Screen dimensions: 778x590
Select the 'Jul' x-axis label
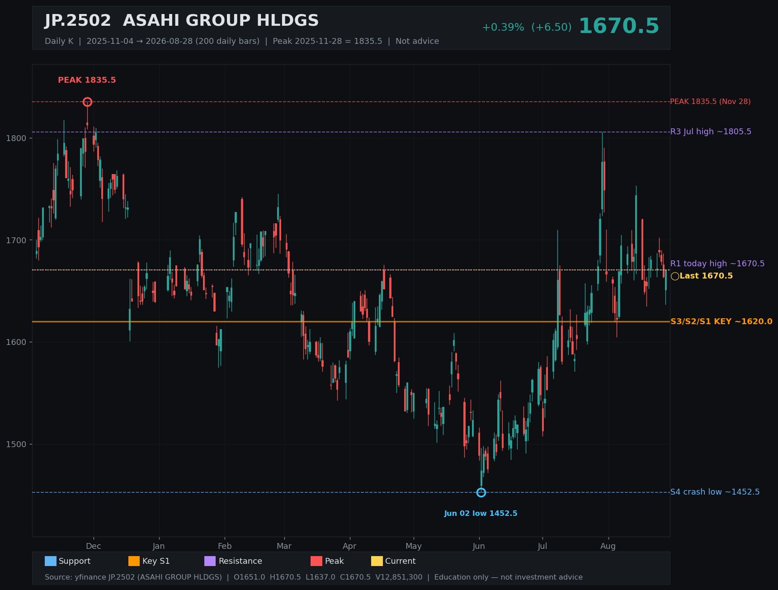click(x=542, y=546)
